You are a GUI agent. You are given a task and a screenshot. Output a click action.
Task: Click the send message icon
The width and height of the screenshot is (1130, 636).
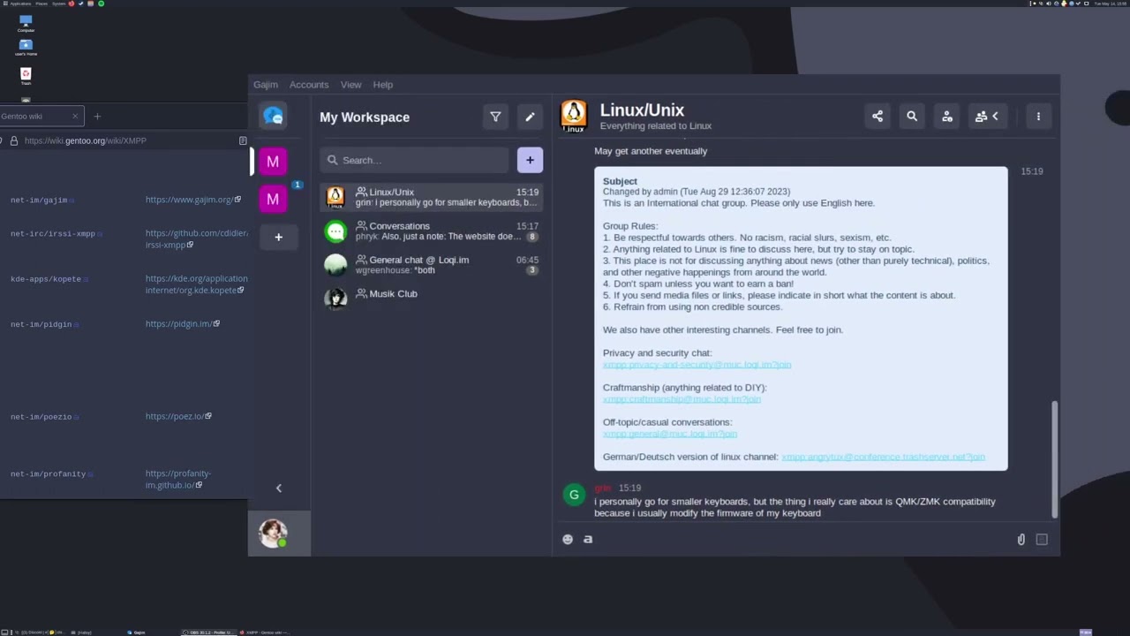(1042, 539)
